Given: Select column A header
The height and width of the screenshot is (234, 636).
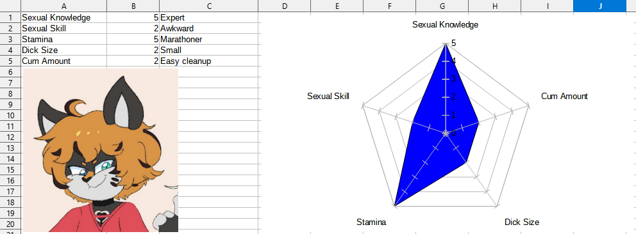Looking at the screenshot, I should coord(63,6).
